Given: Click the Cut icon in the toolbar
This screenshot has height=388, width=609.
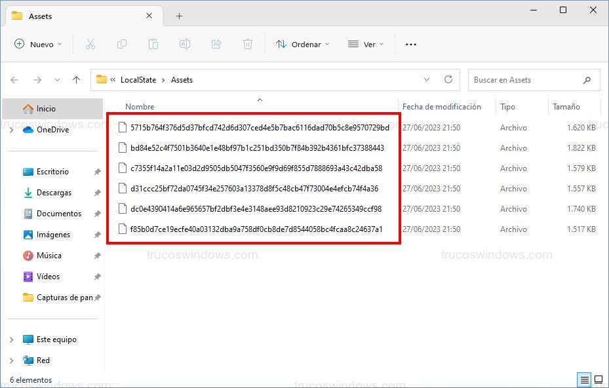Looking at the screenshot, I should 90,44.
